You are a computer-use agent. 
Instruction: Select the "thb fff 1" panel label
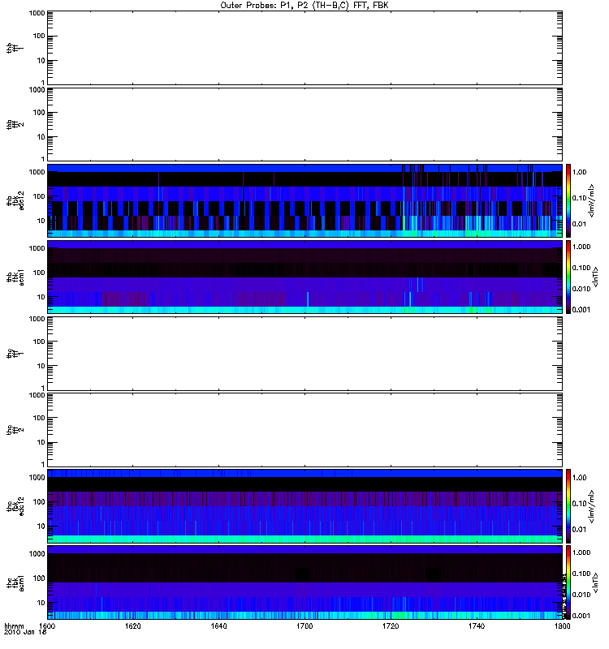pyautogui.click(x=15, y=48)
